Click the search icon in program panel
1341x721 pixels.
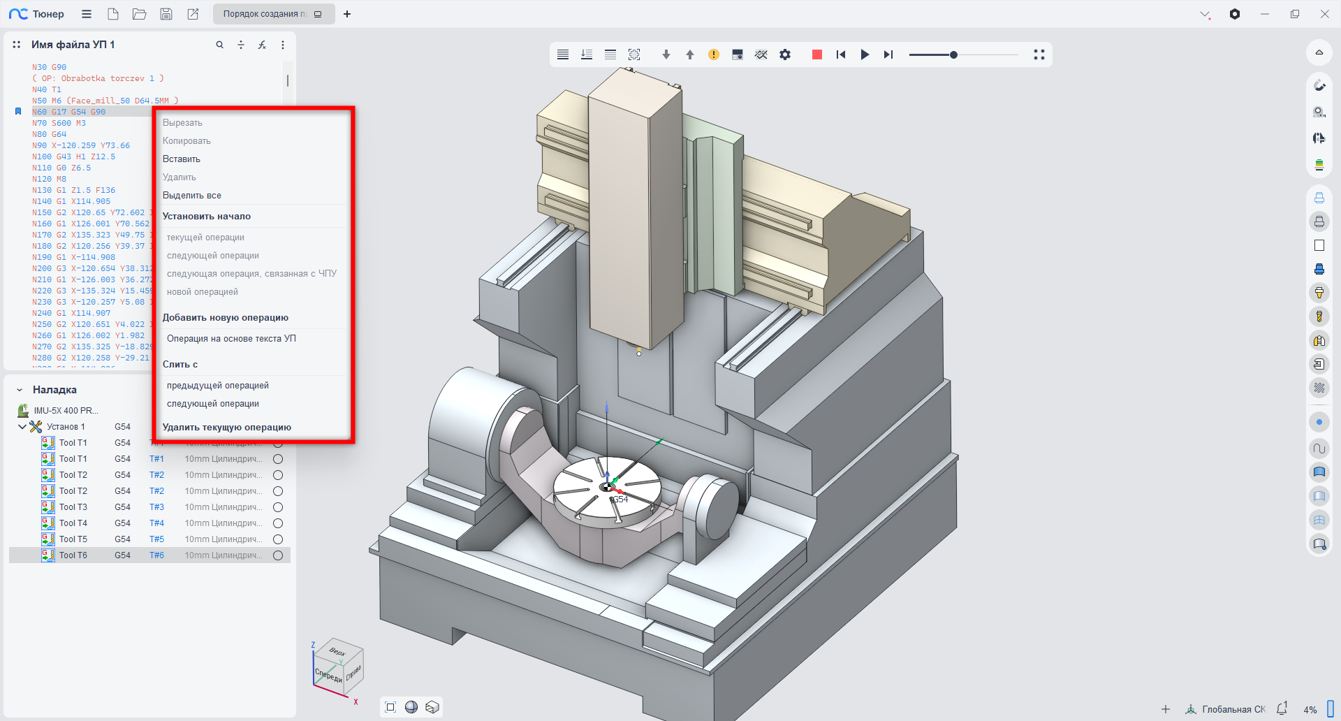pos(220,45)
